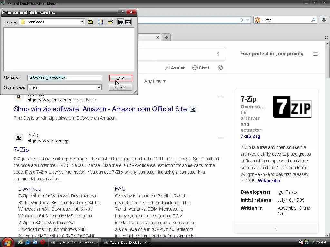Open a new browser tab
This screenshot has height=247, width=330.
166,37
